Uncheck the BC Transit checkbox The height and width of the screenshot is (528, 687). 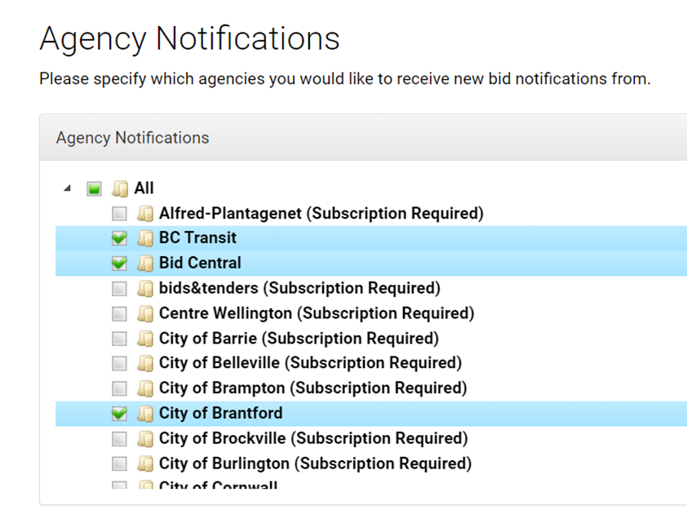[x=119, y=238]
